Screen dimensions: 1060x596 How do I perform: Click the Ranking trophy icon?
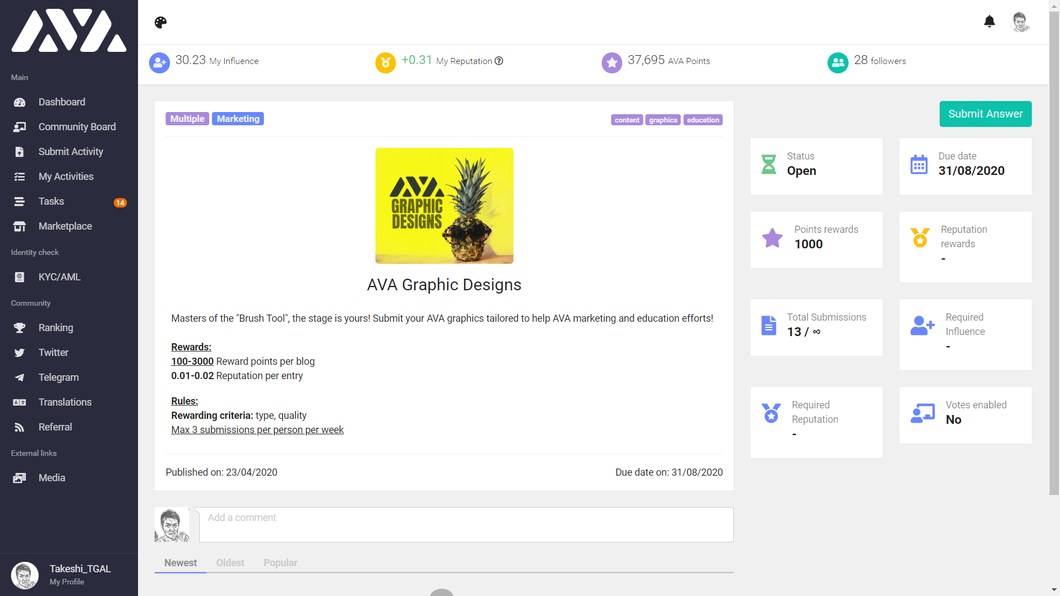19,328
